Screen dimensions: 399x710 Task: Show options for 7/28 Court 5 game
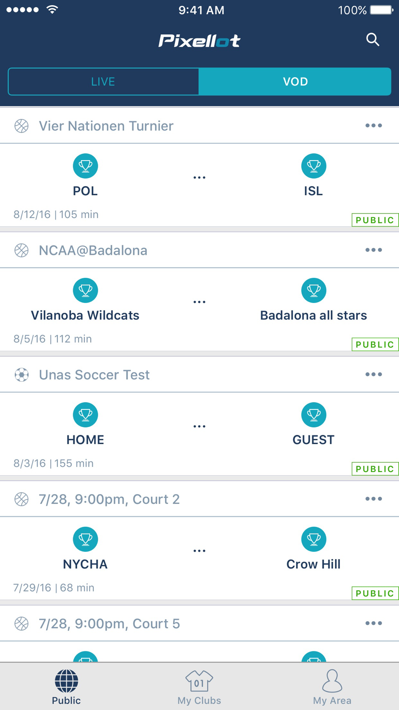(x=373, y=623)
